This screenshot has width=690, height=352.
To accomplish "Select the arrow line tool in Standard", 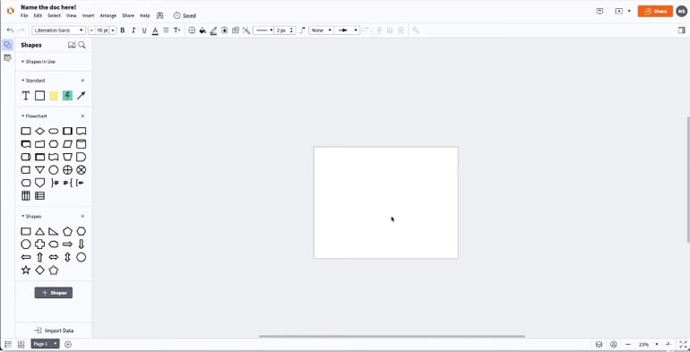I will click(x=81, y=96).
